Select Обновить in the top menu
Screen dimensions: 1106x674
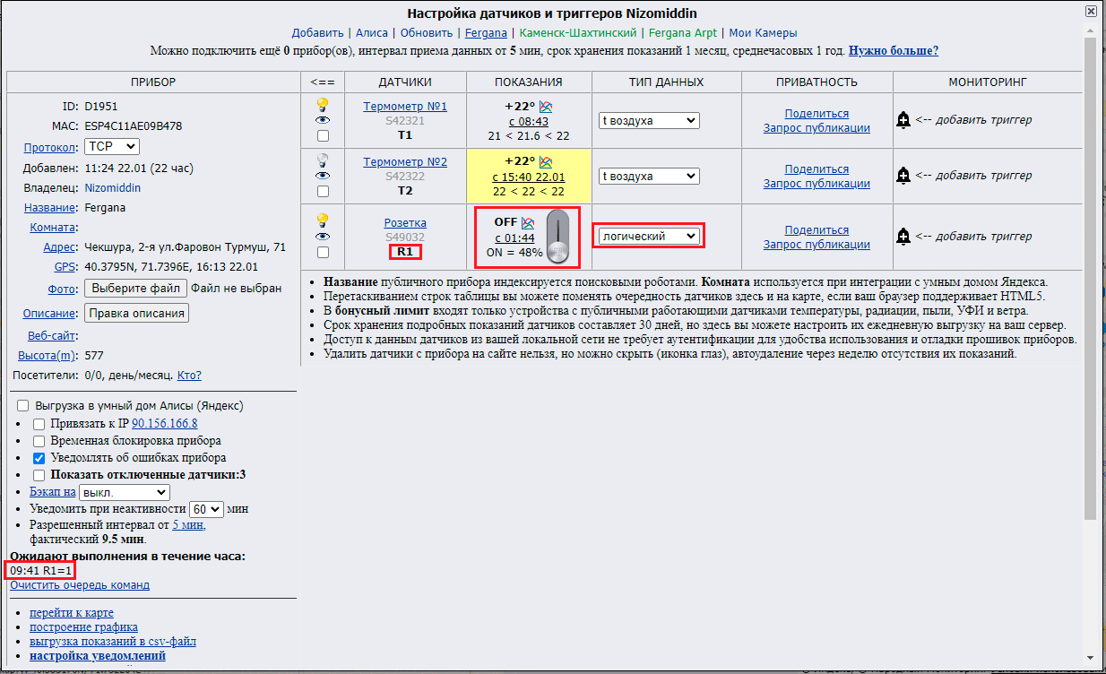[x=426, y=32]
